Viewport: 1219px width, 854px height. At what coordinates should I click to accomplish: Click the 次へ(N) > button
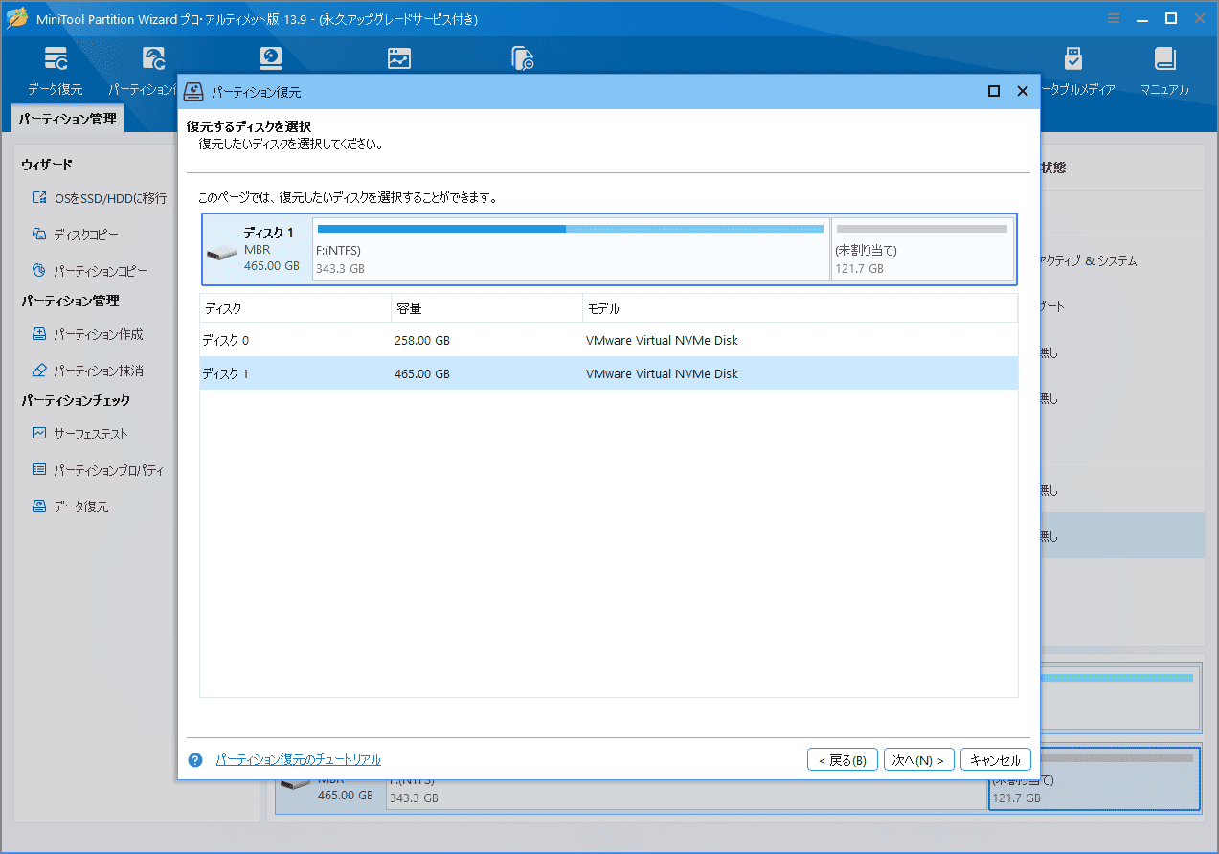coord(919,760)
